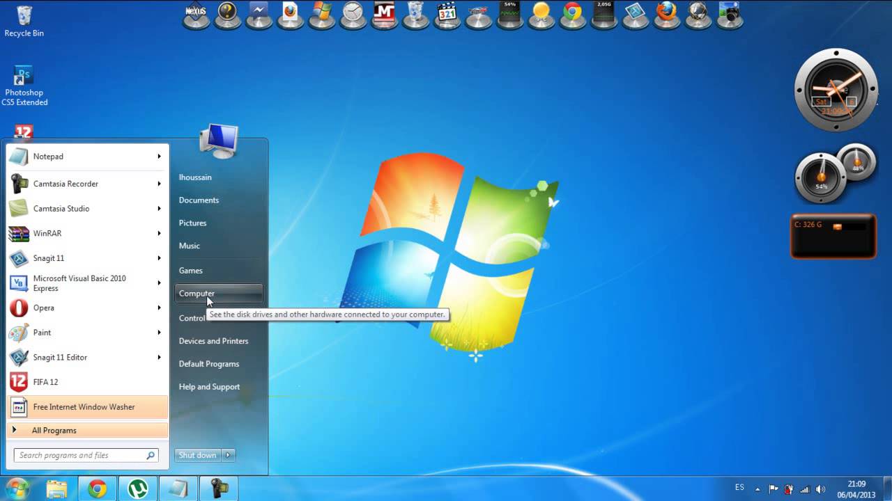This screenshot has width=892, height=501.
Task: Launch Paint from the Start menu programs list
Action: [x=87, y=333]
